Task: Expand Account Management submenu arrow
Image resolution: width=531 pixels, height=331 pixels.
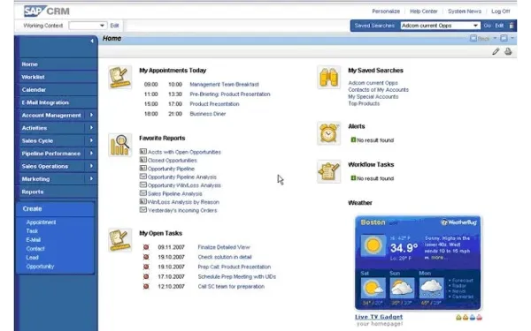Action: click(91, 115)
